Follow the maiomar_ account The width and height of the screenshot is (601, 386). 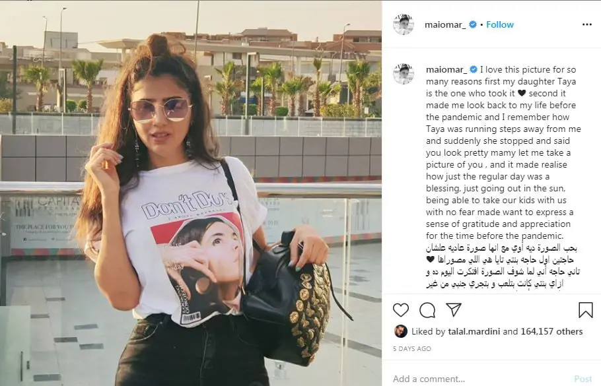coord(500,24)
